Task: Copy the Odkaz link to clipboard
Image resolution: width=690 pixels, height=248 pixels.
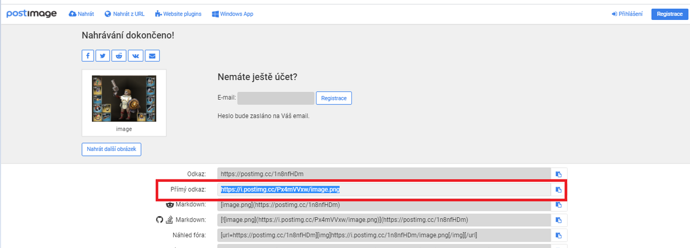Action: click(559, 174)
